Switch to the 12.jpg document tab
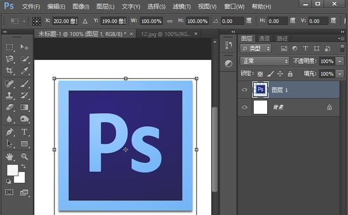Image resolution: width=348 pixels, height=215 pixels. (166, 34)
